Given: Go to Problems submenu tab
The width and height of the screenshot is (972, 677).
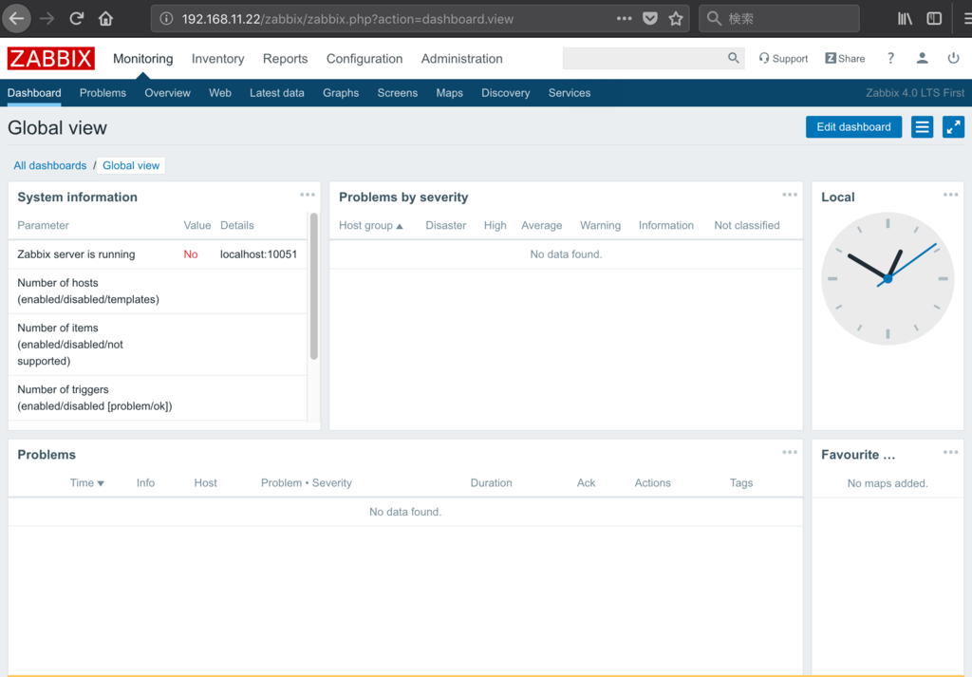Looking at the screenshot, I should (103, 93).
